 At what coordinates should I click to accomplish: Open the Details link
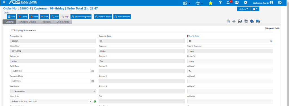click(x=7, y=12)
